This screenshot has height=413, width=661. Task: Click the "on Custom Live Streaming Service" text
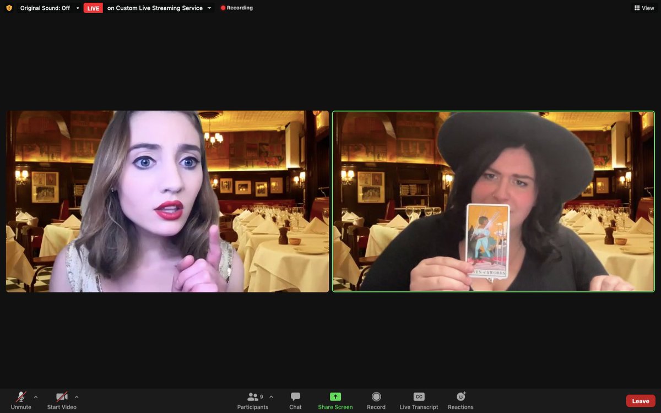155,8
